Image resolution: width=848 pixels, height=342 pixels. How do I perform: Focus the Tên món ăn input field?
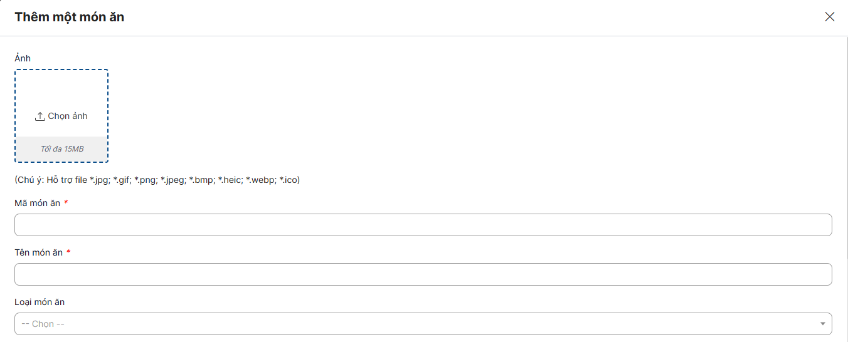pyautogui.click(x=423, y=274)
